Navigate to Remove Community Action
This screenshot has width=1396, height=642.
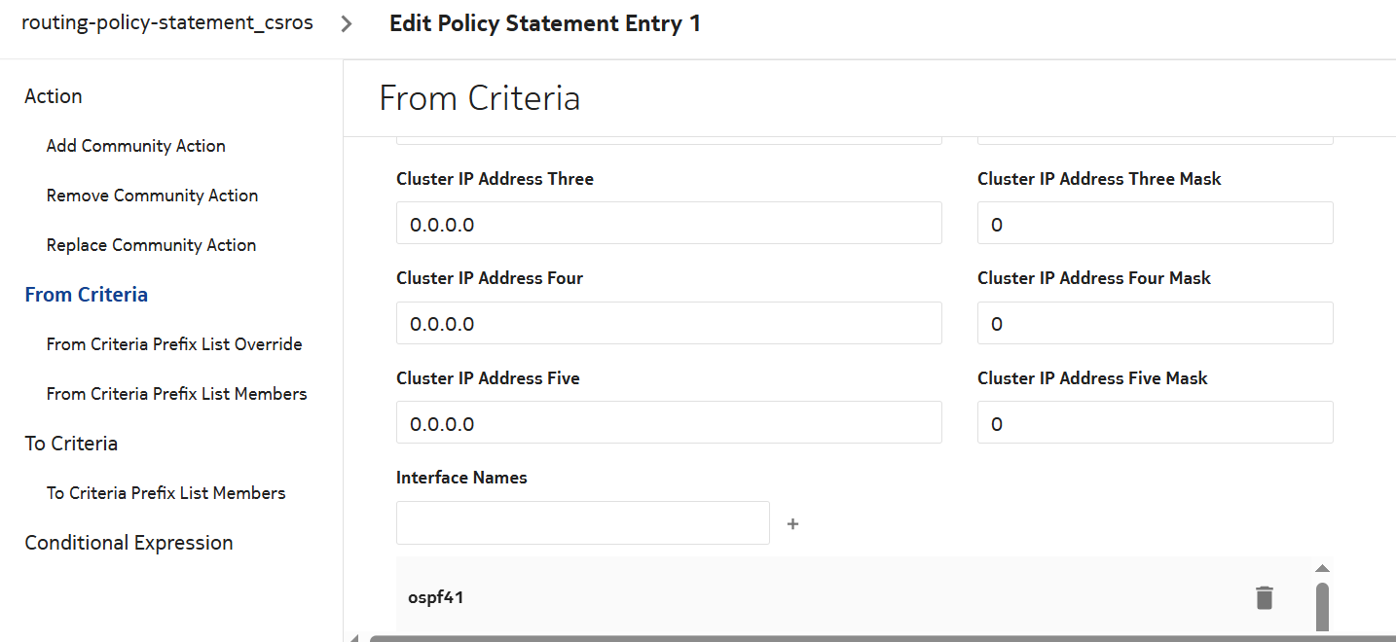click(152, 196)
